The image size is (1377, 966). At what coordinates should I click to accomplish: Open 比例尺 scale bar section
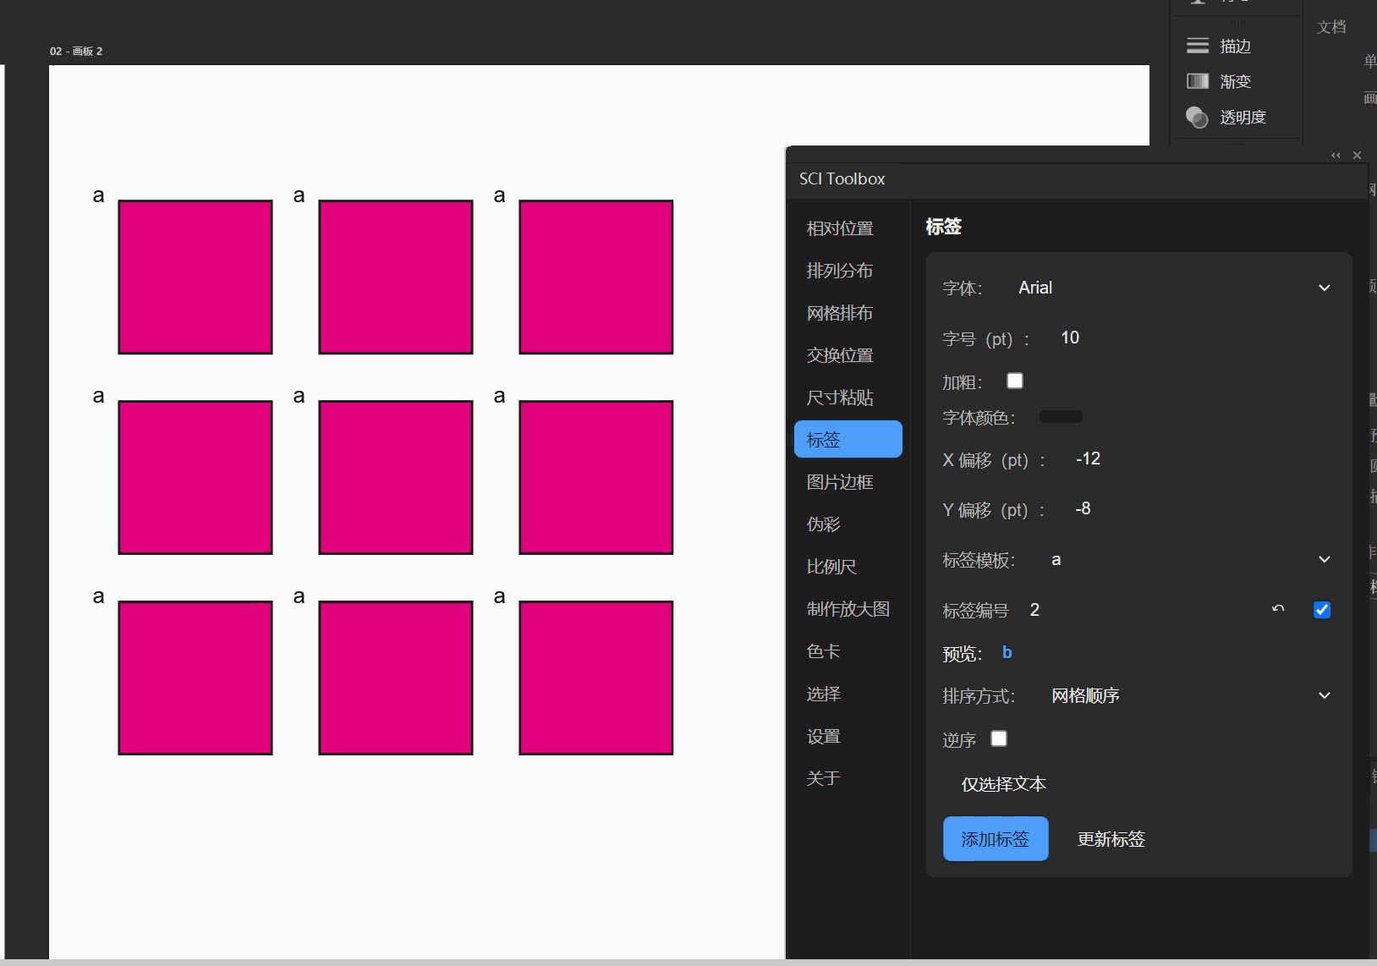pos(848,567)
